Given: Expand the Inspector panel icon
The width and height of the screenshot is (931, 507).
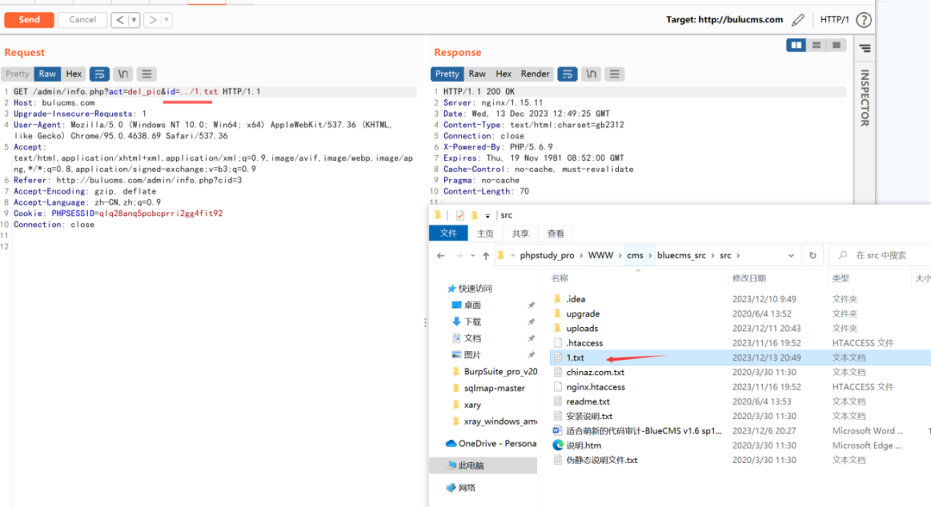Looking at the screenshot, I should tap(865, 48).
